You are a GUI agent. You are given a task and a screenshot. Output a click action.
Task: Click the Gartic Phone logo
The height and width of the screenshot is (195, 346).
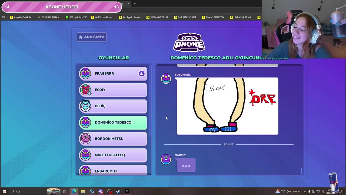coord(189,42)
